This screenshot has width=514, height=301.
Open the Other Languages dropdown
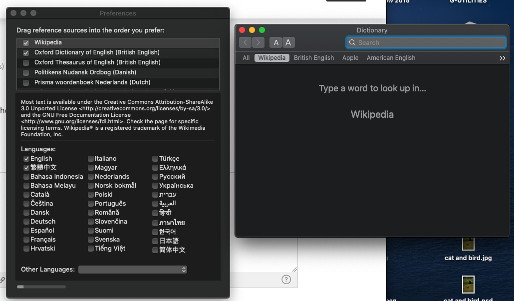[132, 270]
